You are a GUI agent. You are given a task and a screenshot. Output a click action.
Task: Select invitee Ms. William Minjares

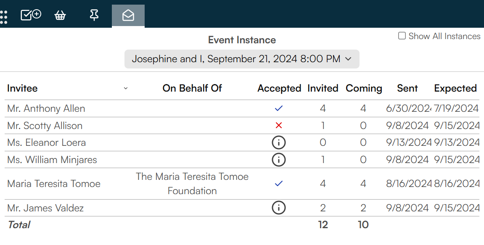coord(52,160)
